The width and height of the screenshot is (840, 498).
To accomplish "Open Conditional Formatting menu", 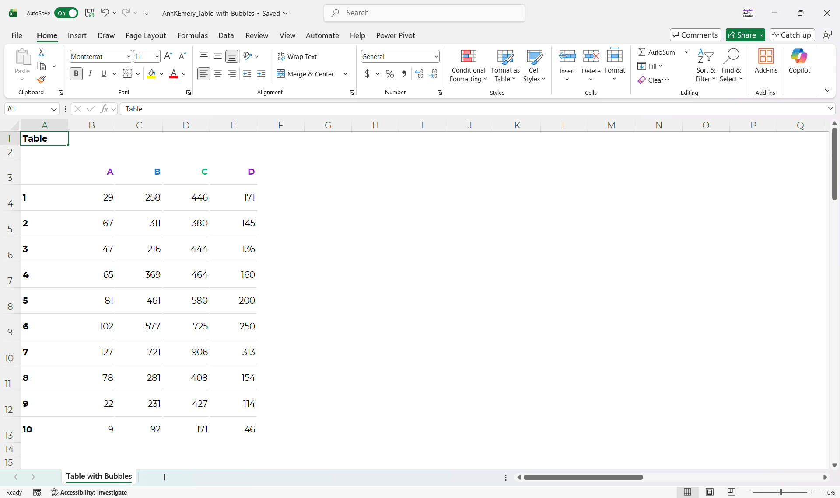I will click(x=468, y=66).
